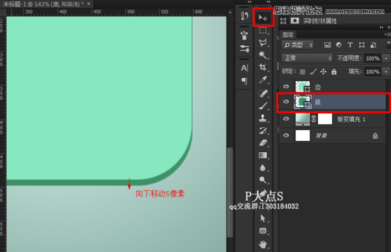This screenshot has height=252, width=391.
Task: Select the Path Selection tool
Action: [263, 218]
